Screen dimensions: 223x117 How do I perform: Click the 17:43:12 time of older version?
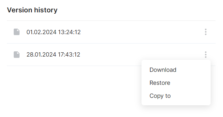[x=69, y=55]
